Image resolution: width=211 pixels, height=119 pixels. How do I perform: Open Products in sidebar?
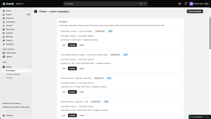(9, 18)
